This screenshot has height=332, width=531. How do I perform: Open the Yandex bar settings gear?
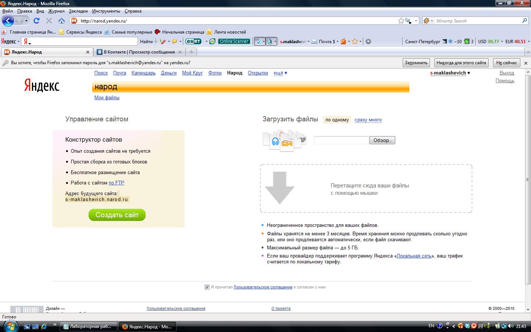pos(368,41)
